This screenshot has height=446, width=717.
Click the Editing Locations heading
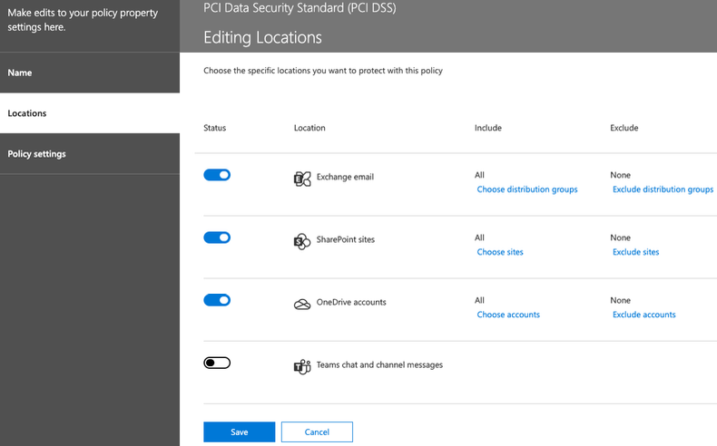pyautogui.click(x=262, y=37)
